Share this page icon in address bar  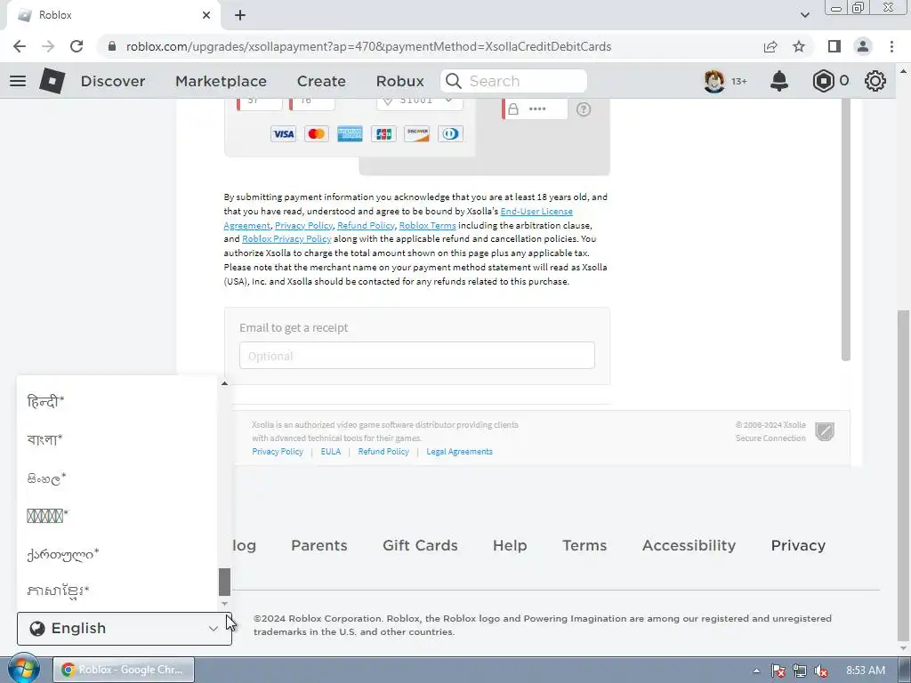tap(770, 46)
